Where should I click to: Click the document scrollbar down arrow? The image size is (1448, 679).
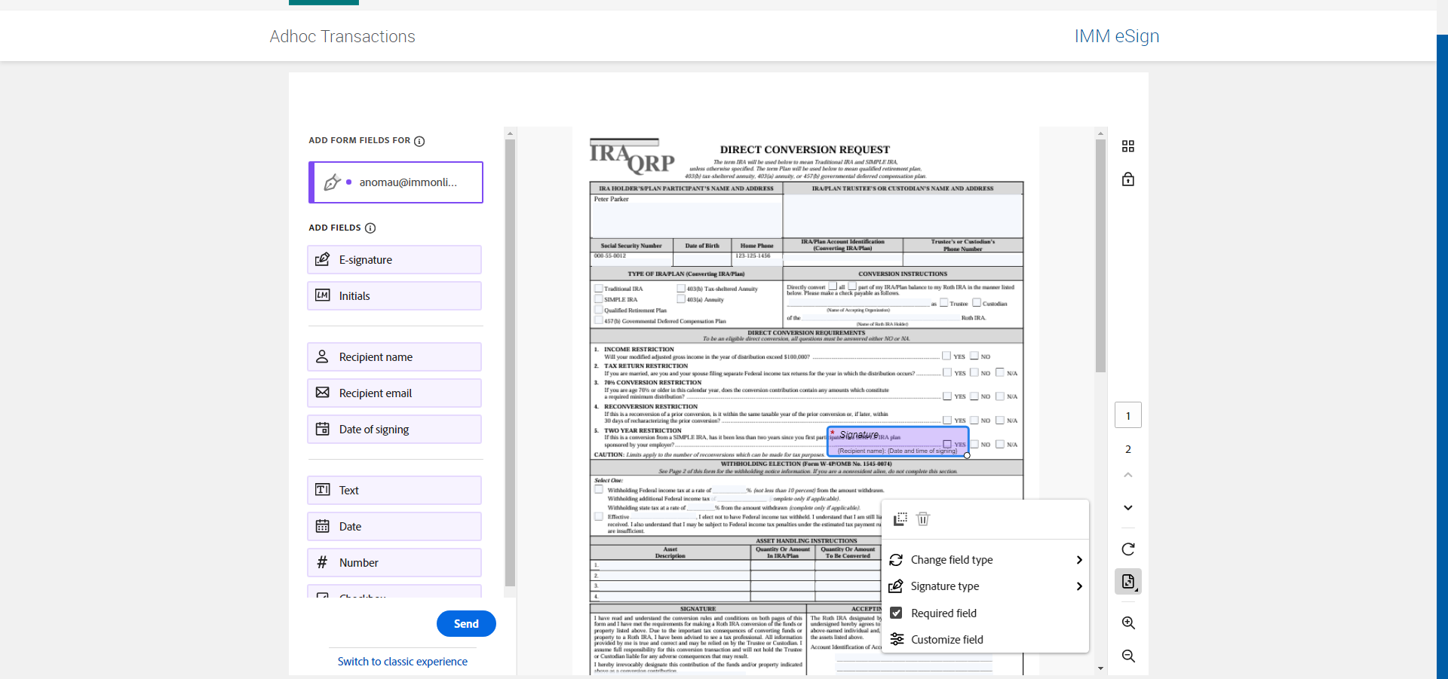pyautogui.click(x=1100, y=668)
